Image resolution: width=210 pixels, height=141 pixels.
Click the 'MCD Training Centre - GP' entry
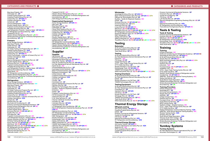tap(167, 103)
